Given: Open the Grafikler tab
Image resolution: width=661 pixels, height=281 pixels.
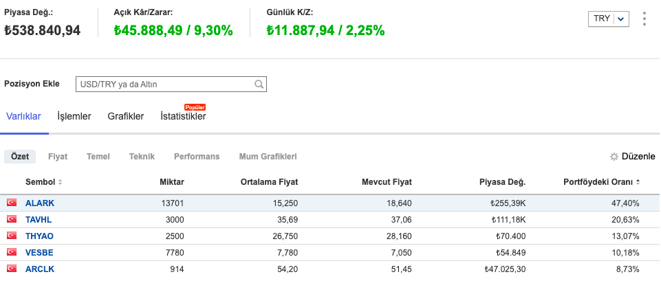Looking at the screenshot, I should (126, 117).
